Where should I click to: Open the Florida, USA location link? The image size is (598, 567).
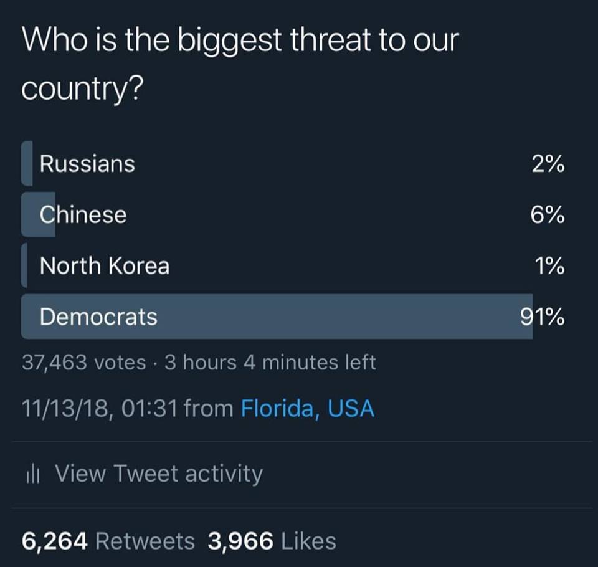tap(307, 409)
